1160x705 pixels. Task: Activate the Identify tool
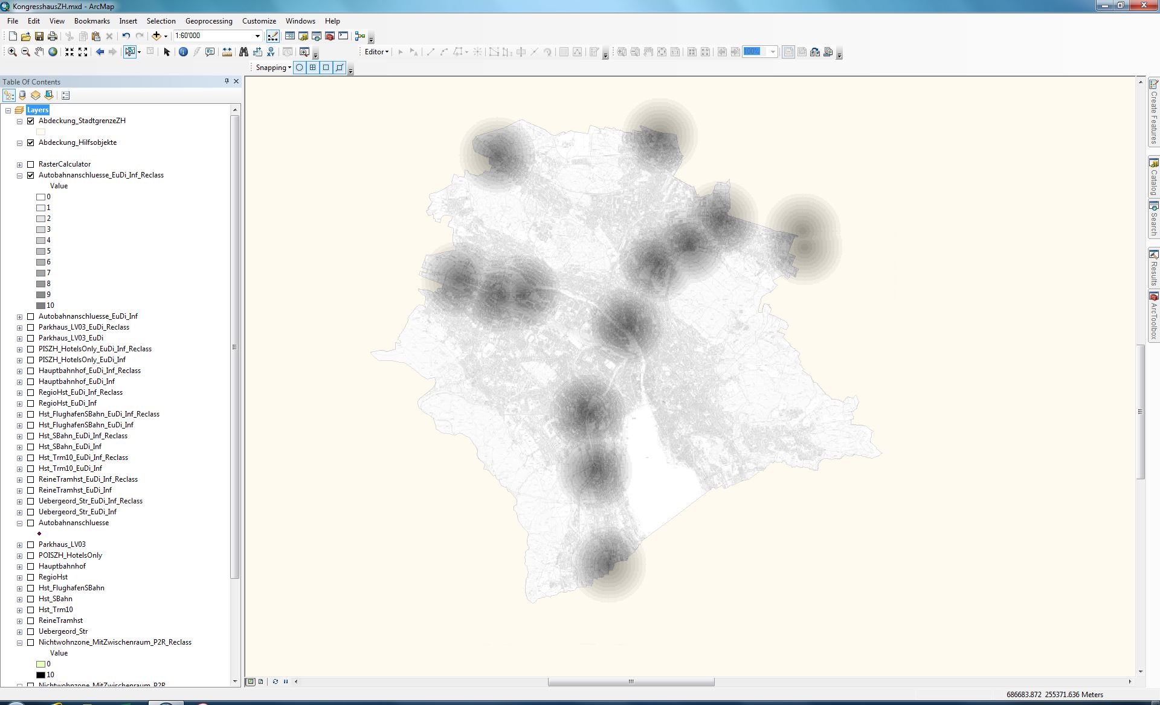click(x=183, y=52)
